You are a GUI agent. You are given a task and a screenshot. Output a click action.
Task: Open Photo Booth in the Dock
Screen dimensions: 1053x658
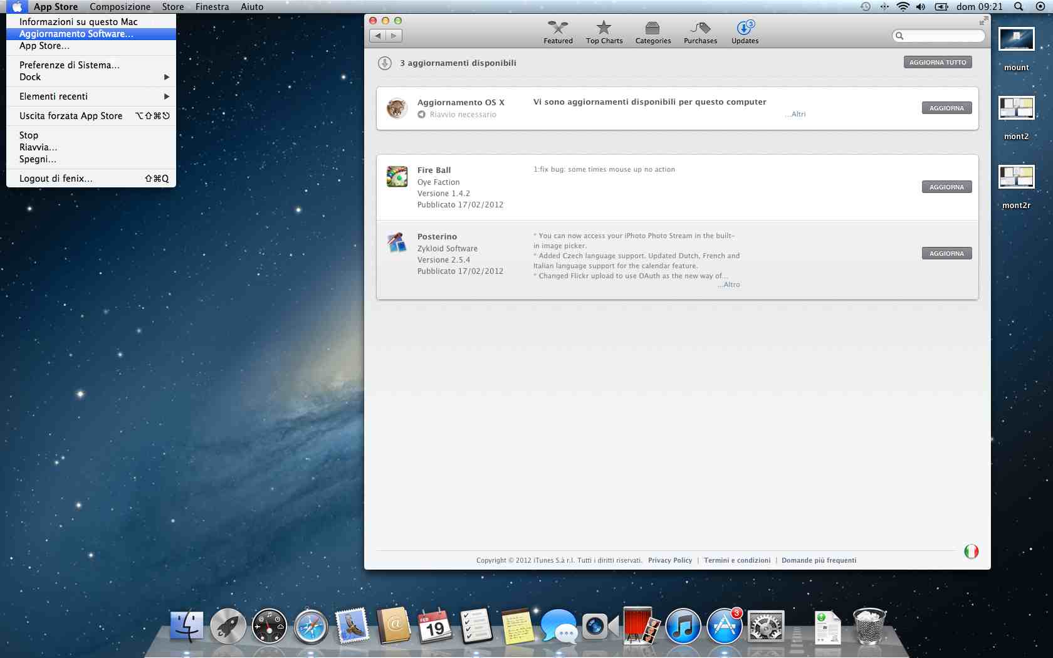coord(641,625)
